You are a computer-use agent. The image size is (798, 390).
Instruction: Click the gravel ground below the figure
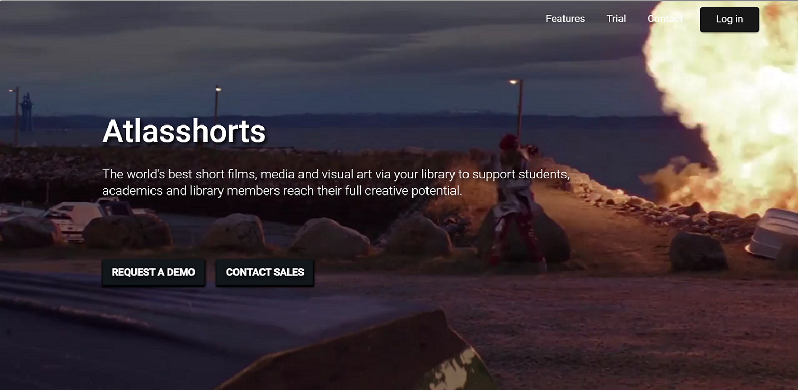pos(545,322)
